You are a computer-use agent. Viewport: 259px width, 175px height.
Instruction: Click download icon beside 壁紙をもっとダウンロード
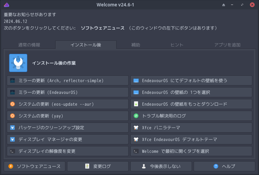[136, 104]
